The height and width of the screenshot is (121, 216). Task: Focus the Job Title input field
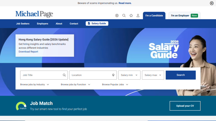coord(44,75)
